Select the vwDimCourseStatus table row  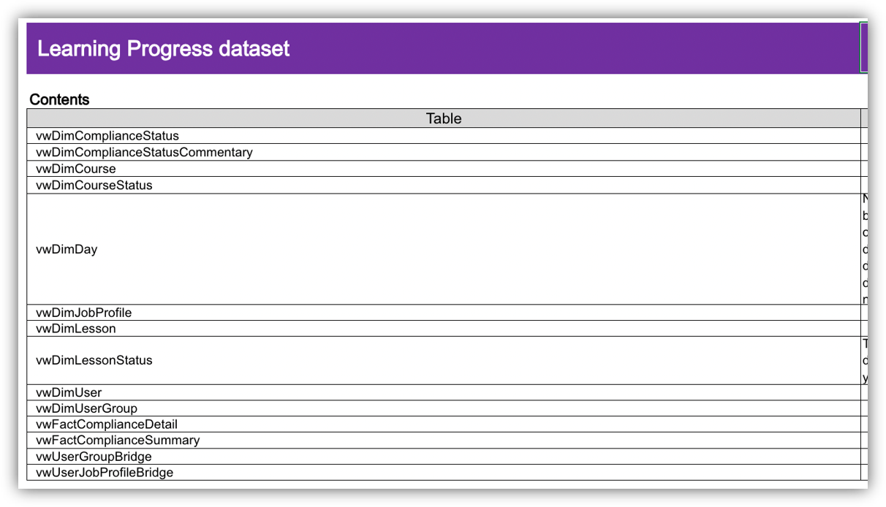click(x=95, y=185)
